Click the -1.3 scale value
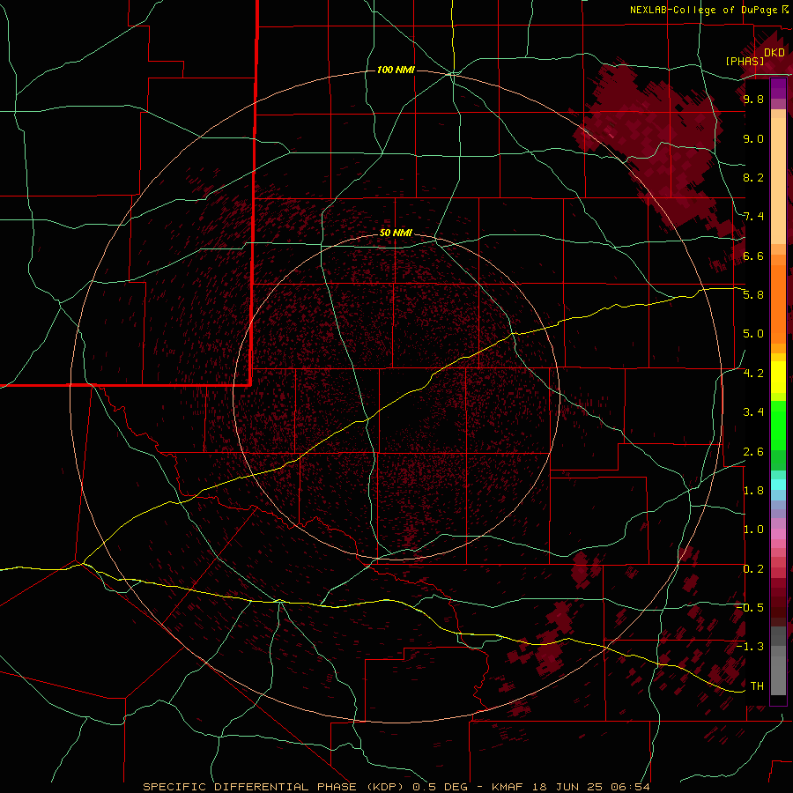This screenshot has height=793, width=793. point(751,647)
